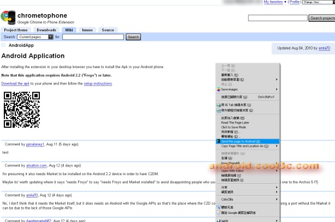Click the Search button in wiki search bar
Screen dimensions: 335x222
pyautogui.click(x=133, y=37)
